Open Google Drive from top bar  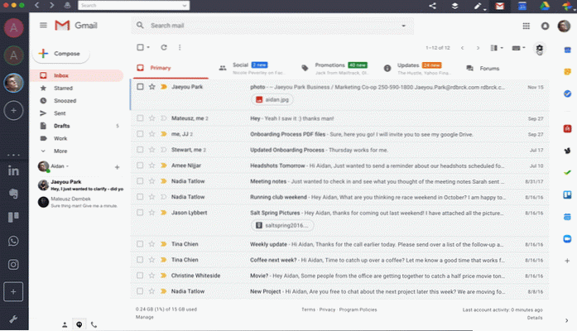click(x=546, y=6)
